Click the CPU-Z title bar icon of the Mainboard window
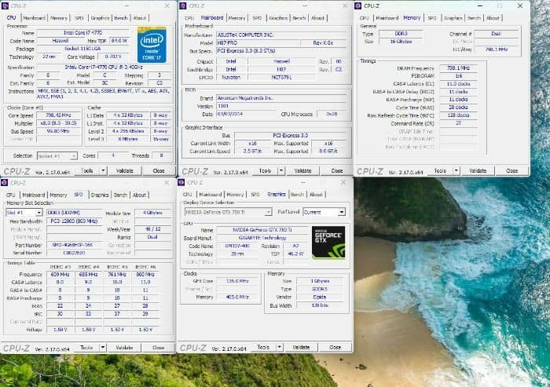Viewport: 550px width, 387px height. click(183, 6)
